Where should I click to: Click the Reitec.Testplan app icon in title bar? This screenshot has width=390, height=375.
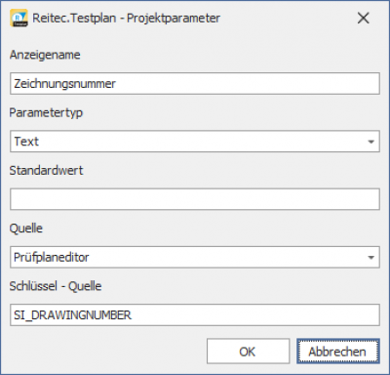click(x=19, y=19)
